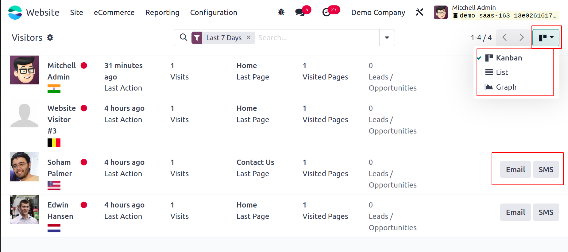This screenshot has width=568, height=252.
Task: Switch to the List view option
Action: (x=502, y=72)
